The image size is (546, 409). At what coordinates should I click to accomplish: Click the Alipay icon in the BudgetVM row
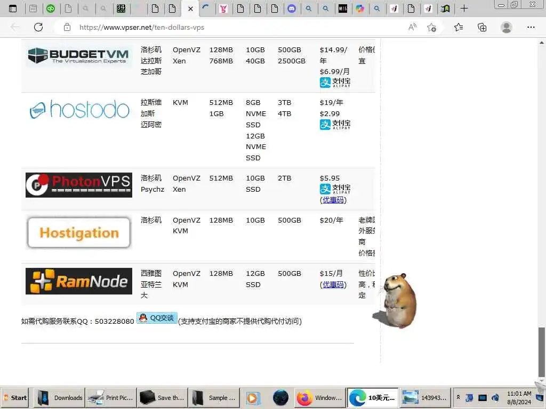[x=335, y=83]
